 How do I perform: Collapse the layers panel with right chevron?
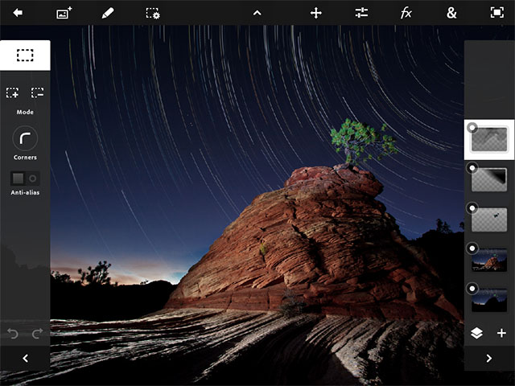click(x=488, y=359)
